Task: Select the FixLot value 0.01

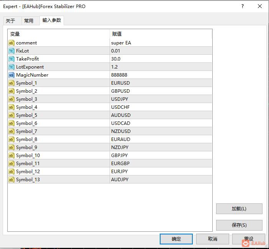Action: tap(161, 51)
